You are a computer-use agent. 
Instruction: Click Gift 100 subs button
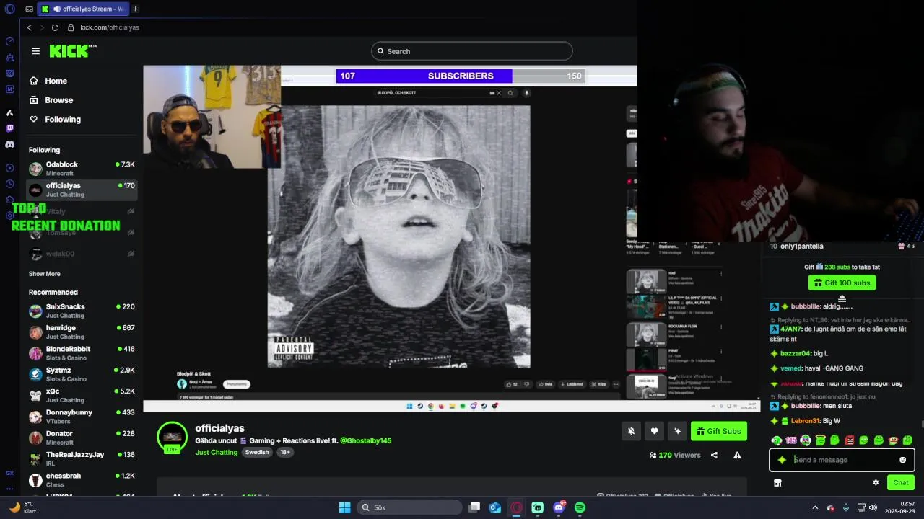click(842, 283)
